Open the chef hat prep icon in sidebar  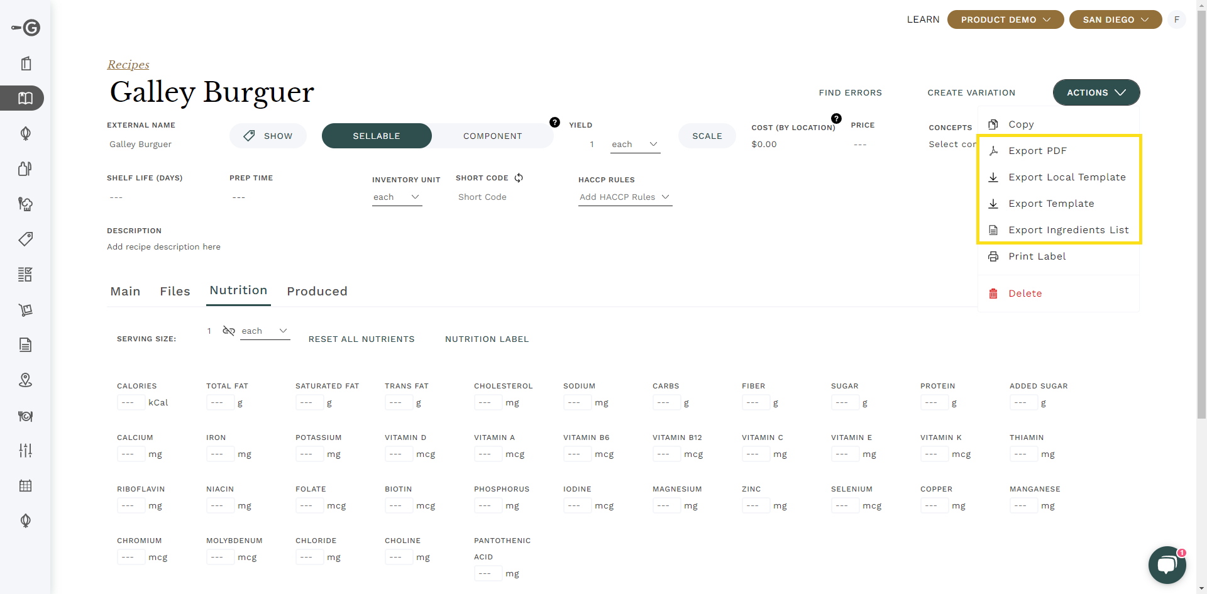point(25,204)
